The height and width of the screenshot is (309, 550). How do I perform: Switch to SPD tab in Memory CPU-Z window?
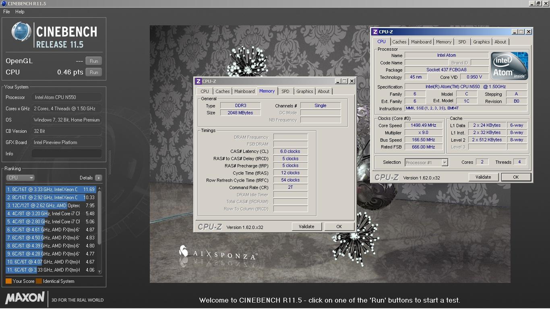pyautogui.click(x=285, y=91)
